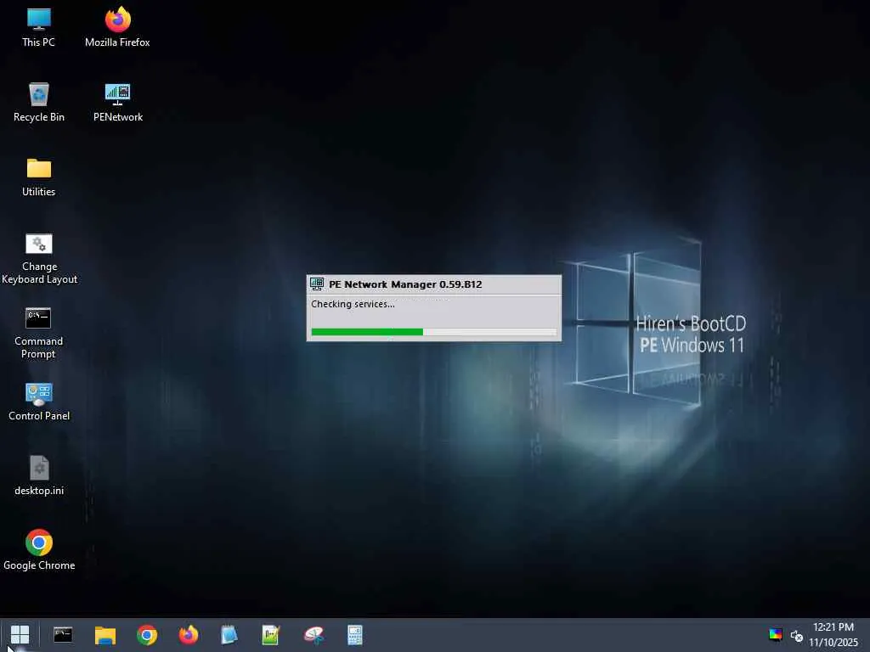Viewport: 870px width, 652px height.
Task: Click the muted volume tray icon
Action: [797, 635]
